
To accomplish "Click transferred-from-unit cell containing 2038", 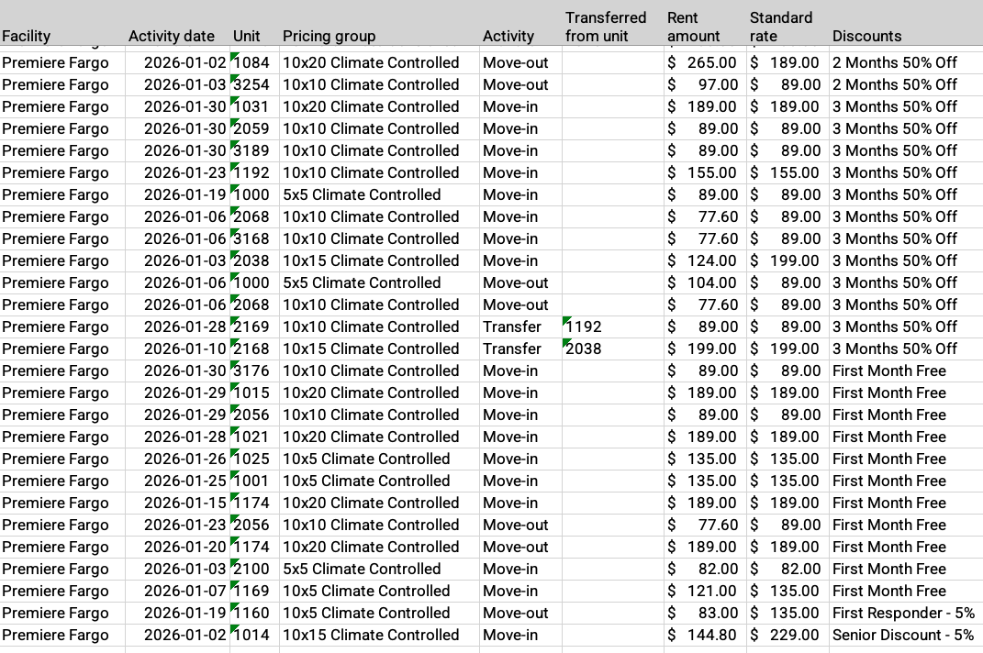I will (x=585, y=349).
